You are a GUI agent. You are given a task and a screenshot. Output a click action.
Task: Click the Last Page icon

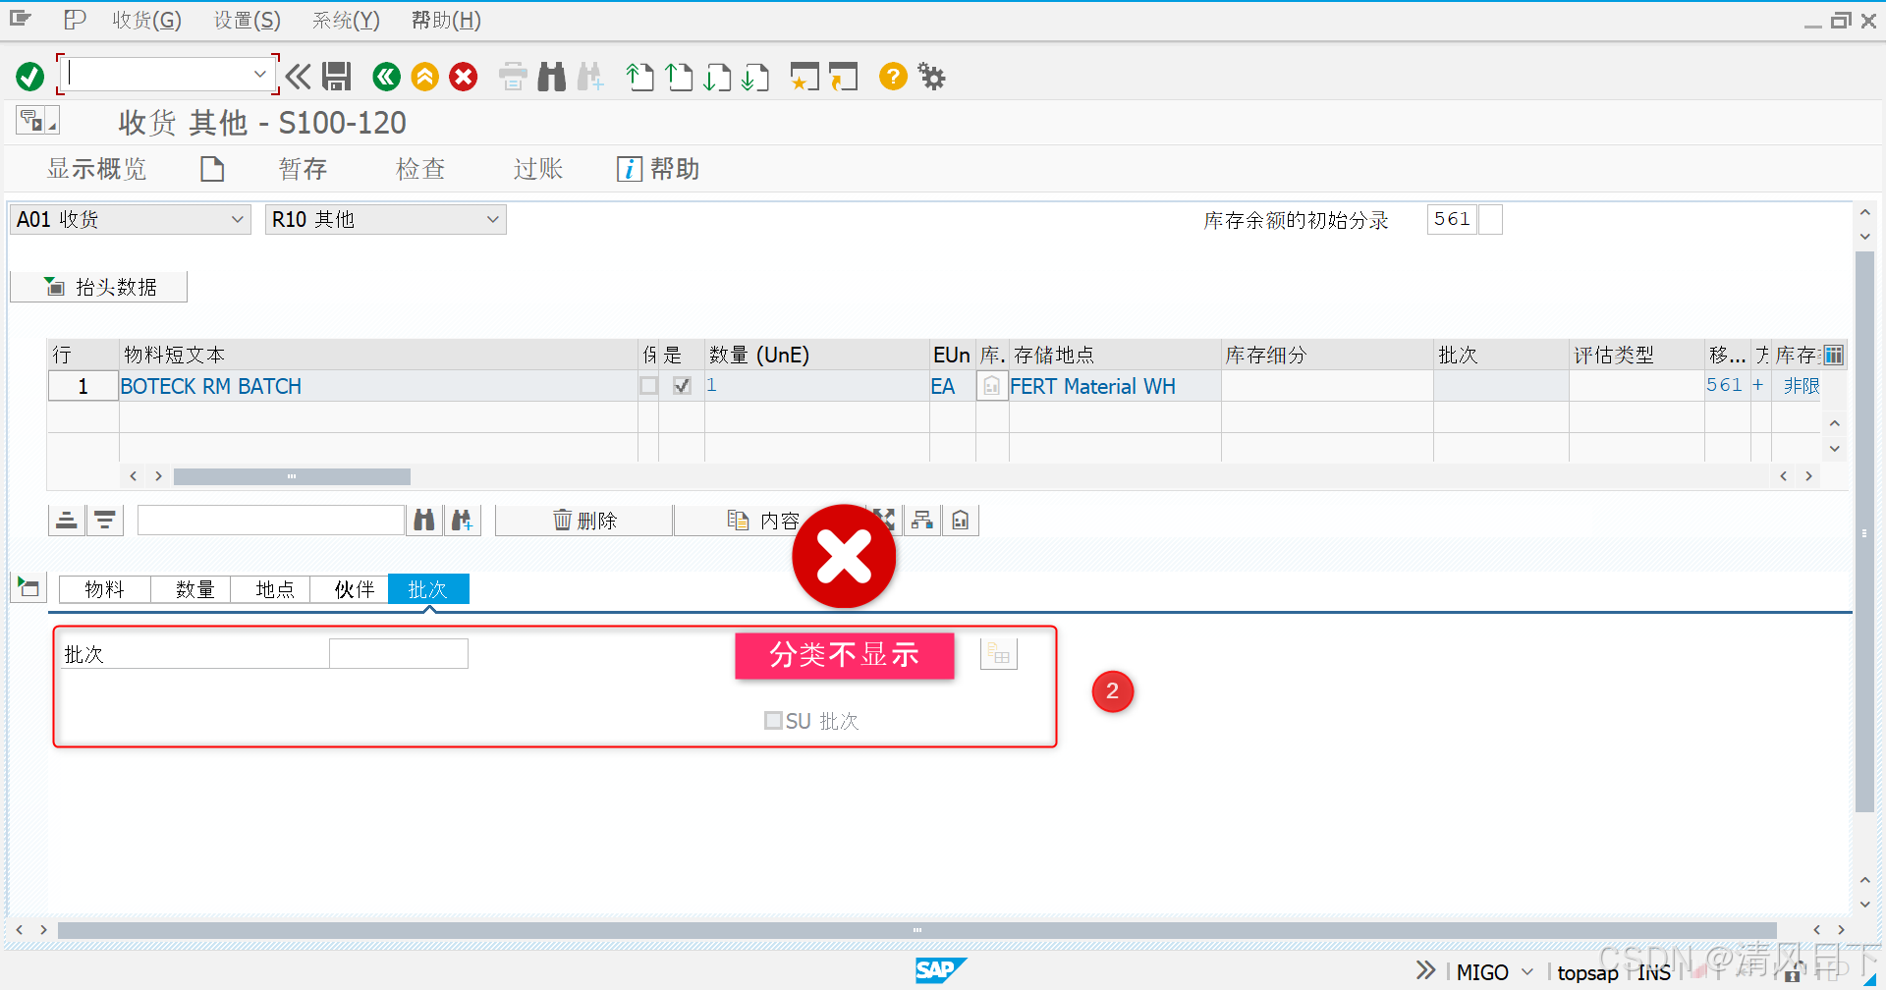coord(755,76)
